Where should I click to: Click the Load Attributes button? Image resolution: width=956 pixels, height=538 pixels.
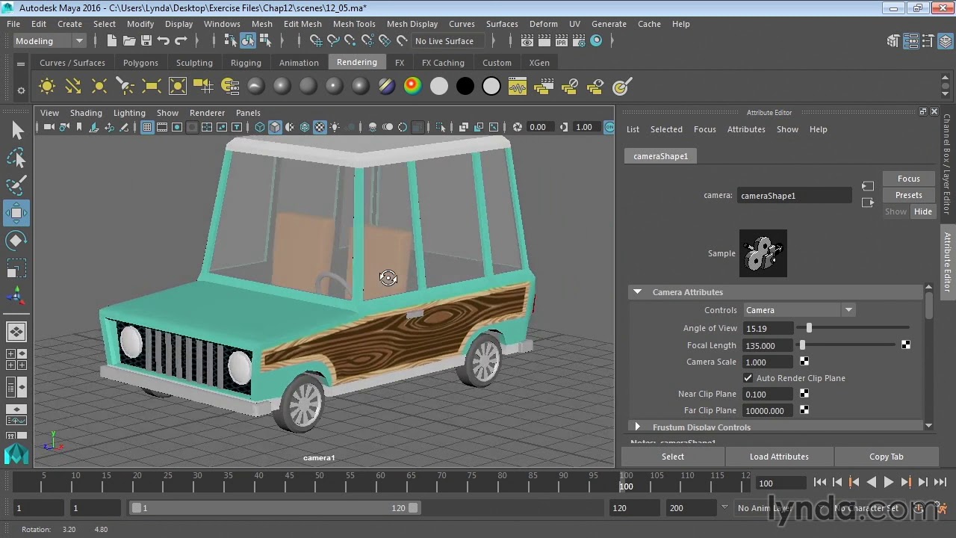pos(779,457)
